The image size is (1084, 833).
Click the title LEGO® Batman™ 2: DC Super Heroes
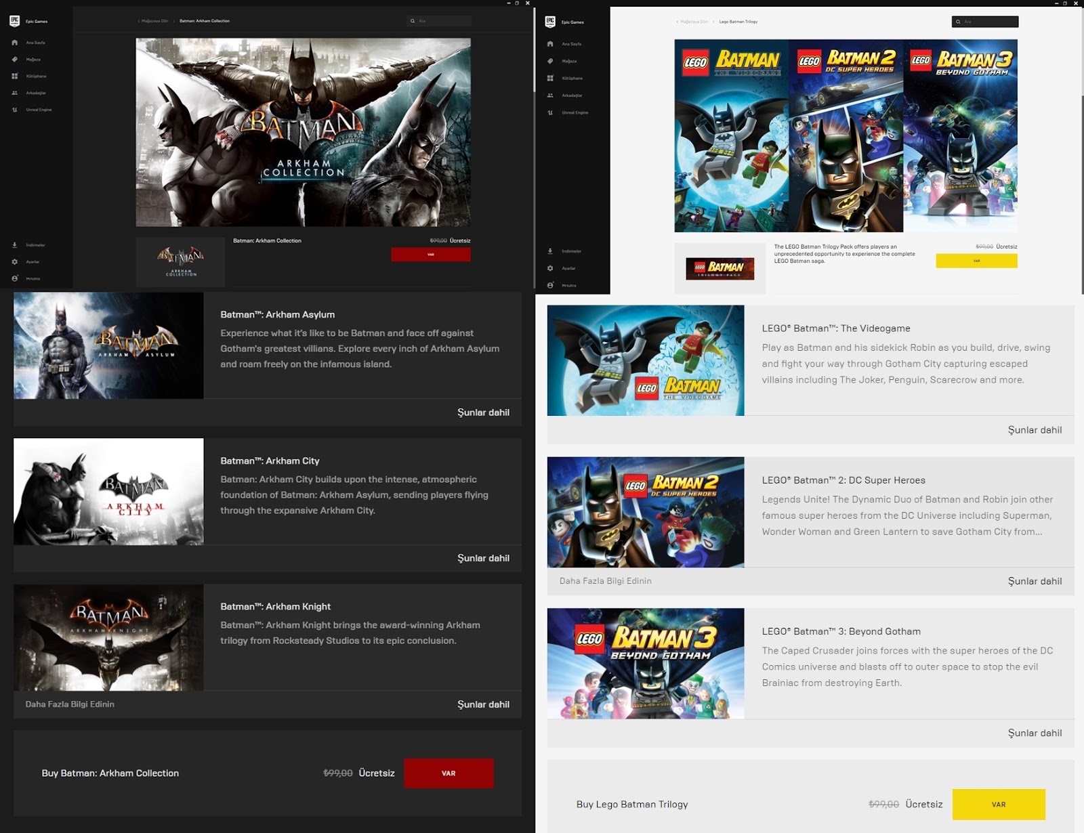tap(843, 480)
